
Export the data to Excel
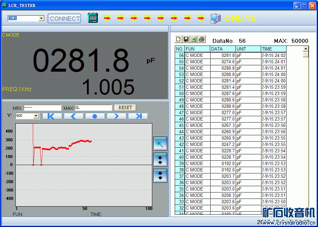pos(194,40)
